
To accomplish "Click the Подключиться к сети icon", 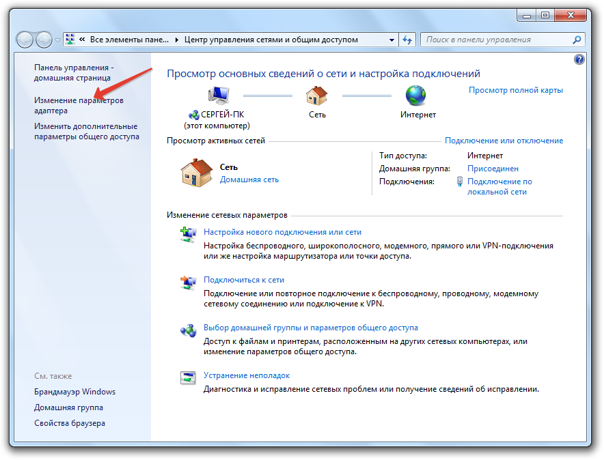I will point(188,283).
